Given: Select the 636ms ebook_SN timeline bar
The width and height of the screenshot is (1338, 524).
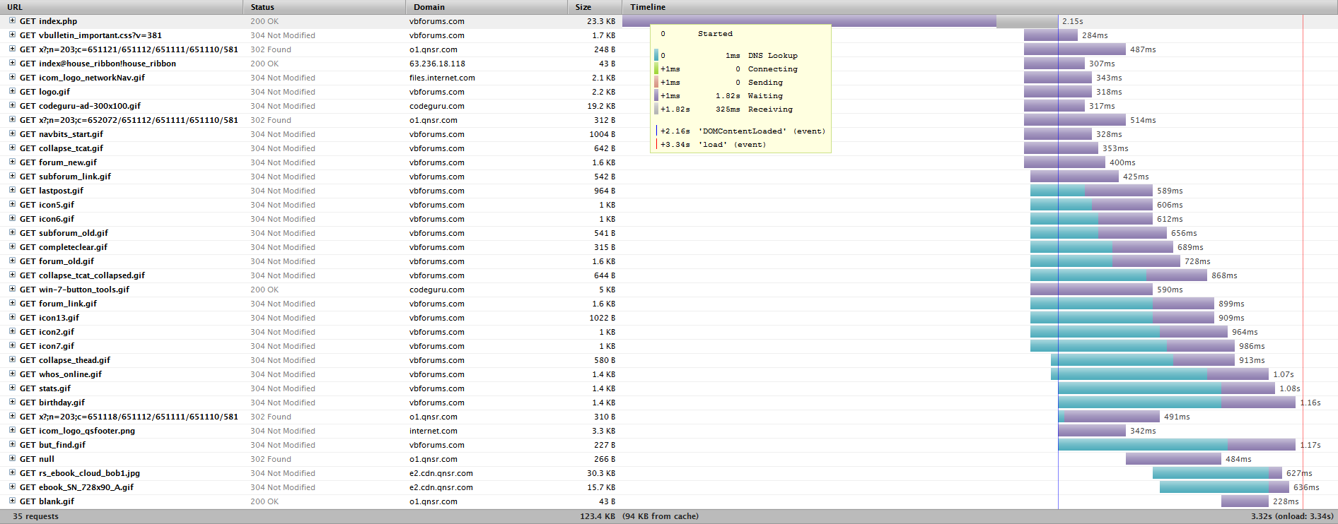Looking at the screenshot, I should pos(1224,487).
